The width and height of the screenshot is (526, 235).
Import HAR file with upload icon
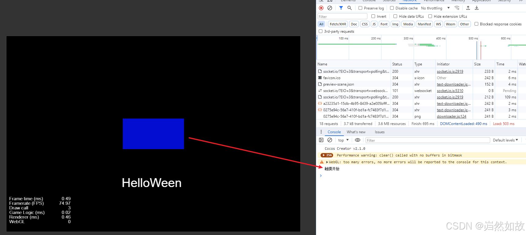(468, 8)
